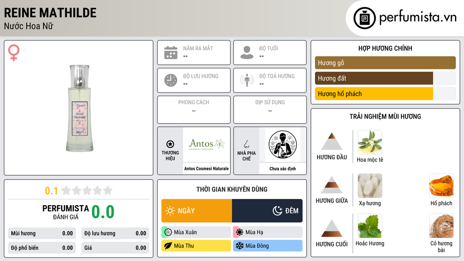The image size is (464, 261).
Task: Click the Phong cách card
Action: point(194,110)
